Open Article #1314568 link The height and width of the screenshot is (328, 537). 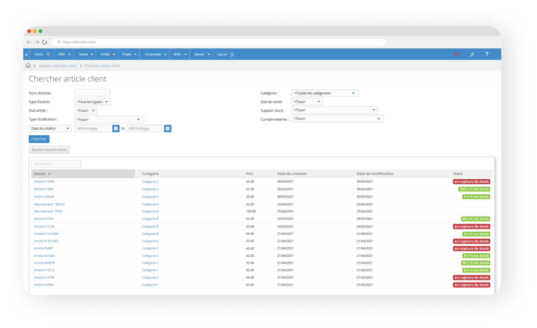tap(46, 234)
